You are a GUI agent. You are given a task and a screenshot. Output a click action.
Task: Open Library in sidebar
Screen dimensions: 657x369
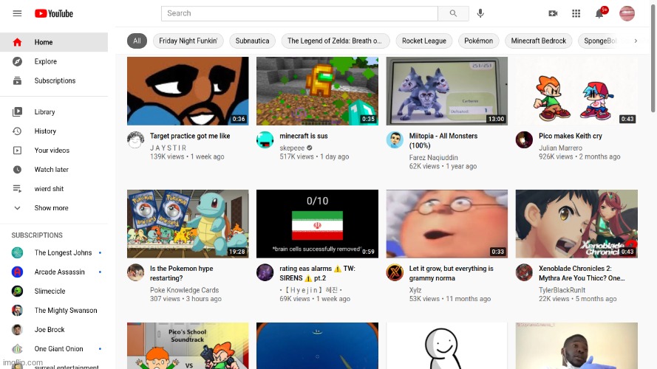tap(54, 112)
